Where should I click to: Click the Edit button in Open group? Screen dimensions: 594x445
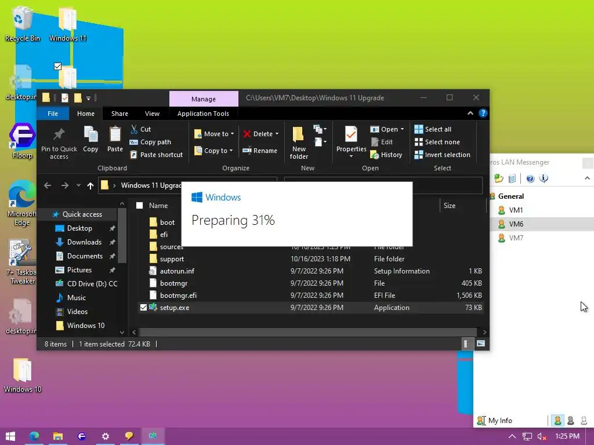point(382,142)
